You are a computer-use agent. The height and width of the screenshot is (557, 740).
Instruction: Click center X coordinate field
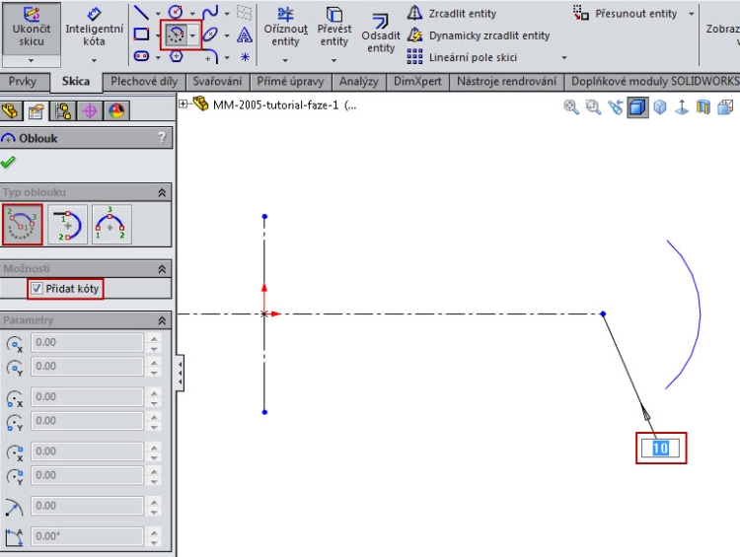coord(87,342)
